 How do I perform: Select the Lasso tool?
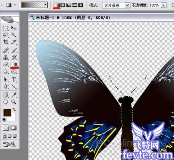[5, 35]
